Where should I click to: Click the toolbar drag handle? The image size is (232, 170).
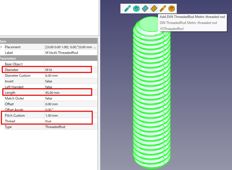(122, 8)
